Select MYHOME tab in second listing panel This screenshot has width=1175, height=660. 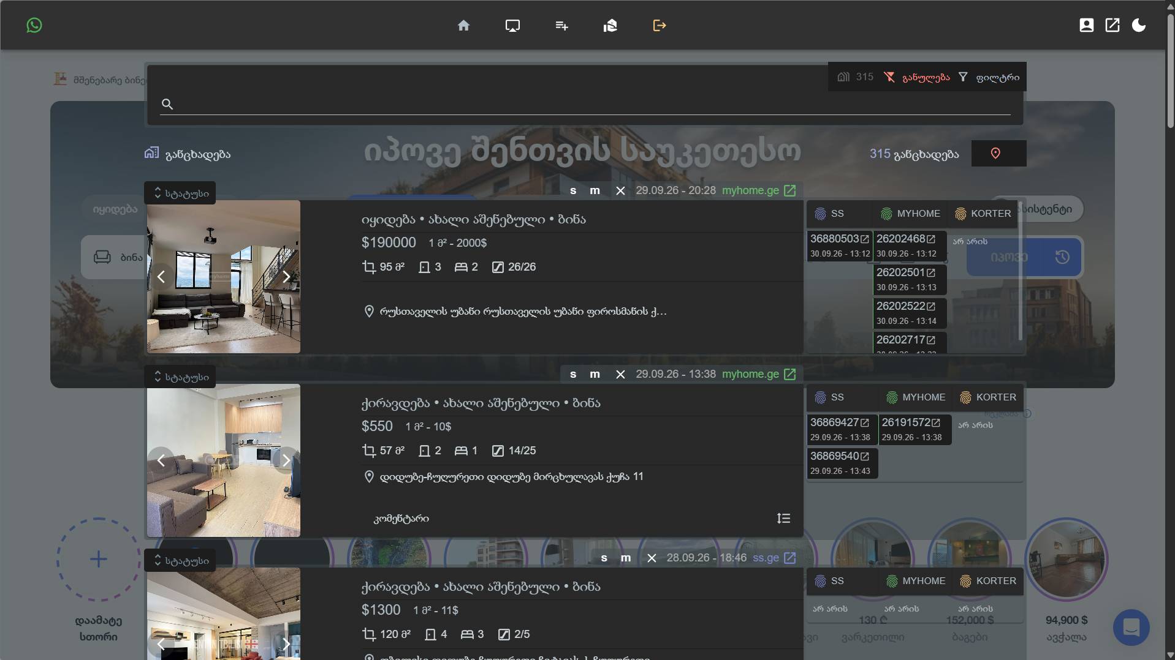pyautogui.click(x=916, y=397)
